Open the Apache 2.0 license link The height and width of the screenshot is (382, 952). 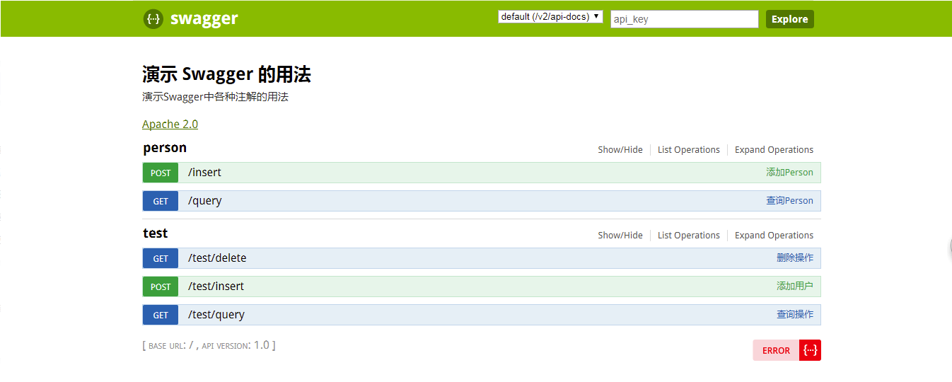click(x=170, y=124)
